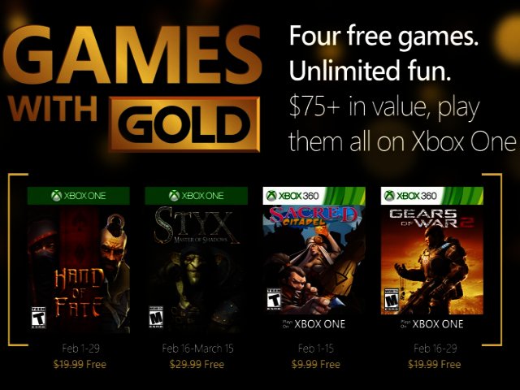This screenshot has width=520, height=390.
Task: Click Plays On Xbox One label under Sacred Citadel
Action: pos(314,323)
